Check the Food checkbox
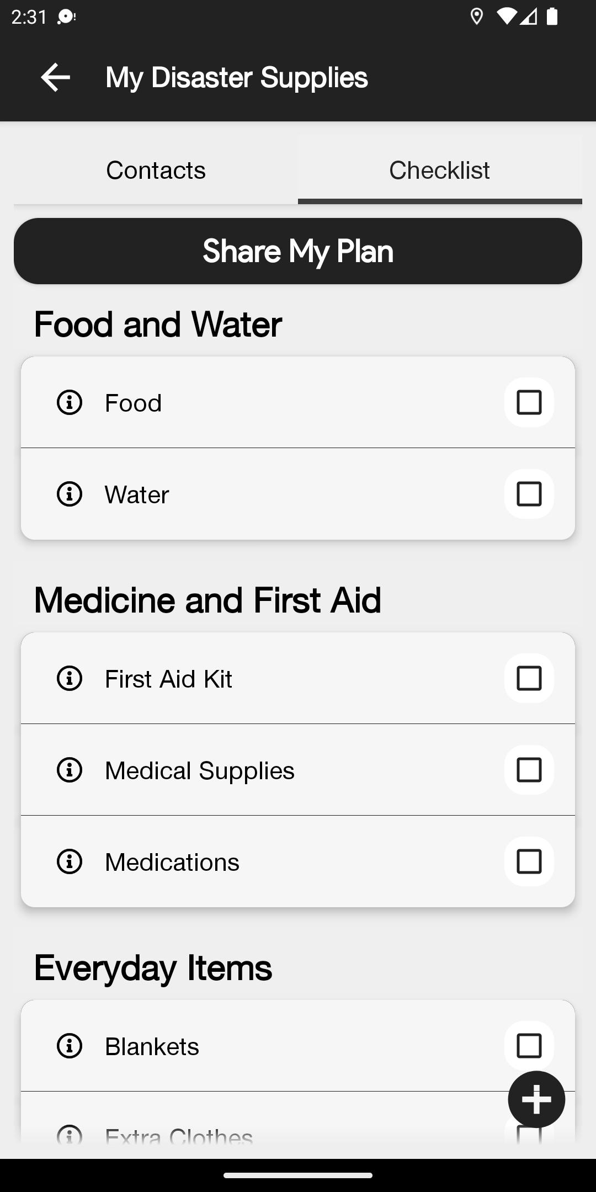The image size is (596, 1192). pos(529,402)
